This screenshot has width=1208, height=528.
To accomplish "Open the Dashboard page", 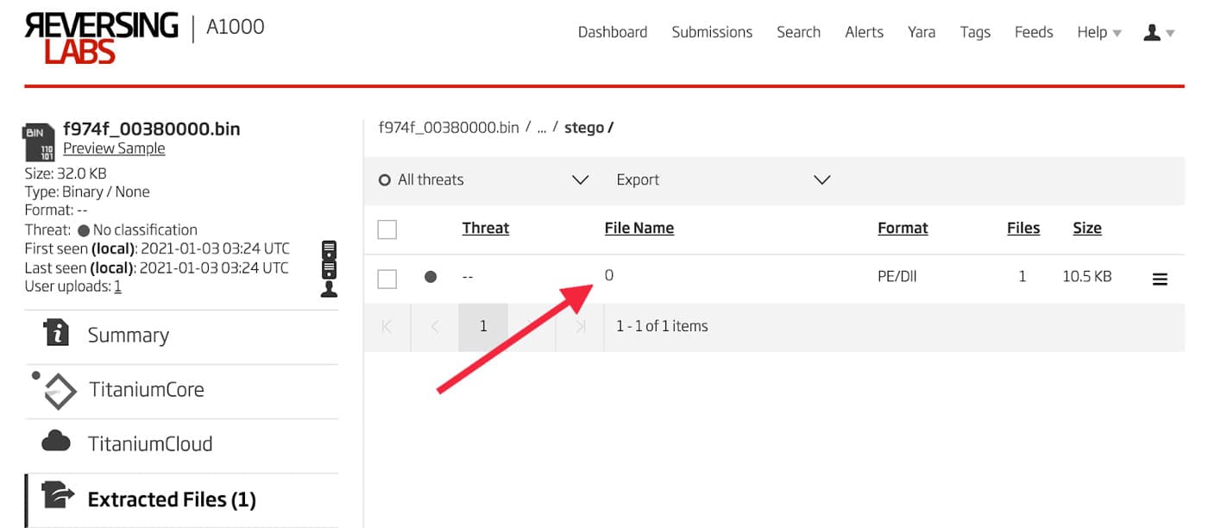I will point(613,32).
